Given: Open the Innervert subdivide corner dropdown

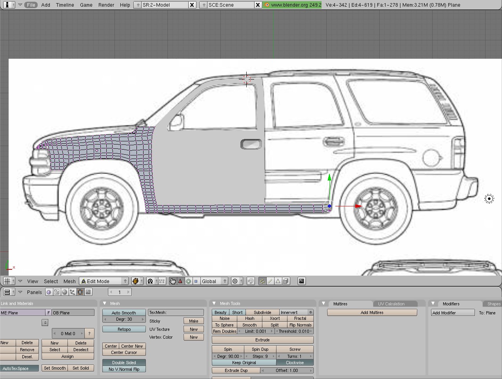Looking at the screenshot, I should (296, 312).
